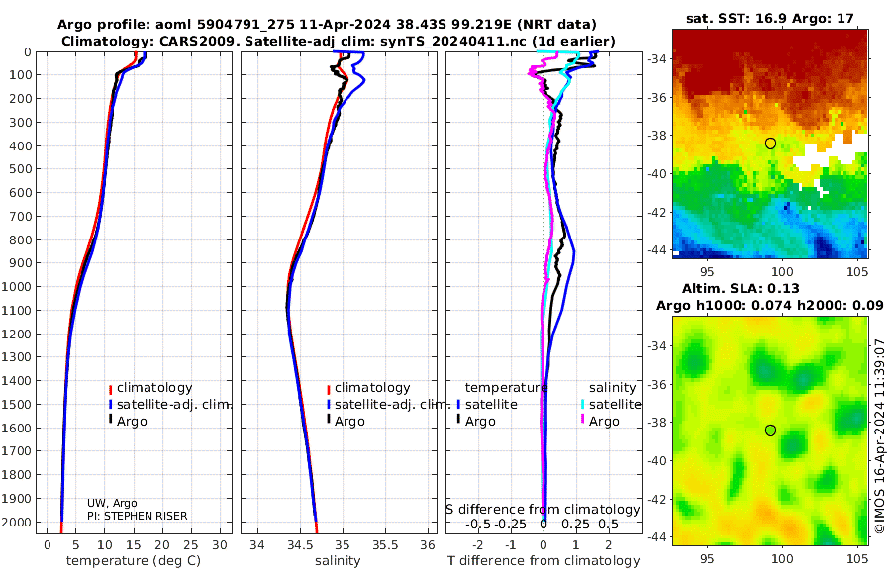891x574 pixels.
Task: Click the 30 tick on temperature axis
Action: click(x=220, y=545)
